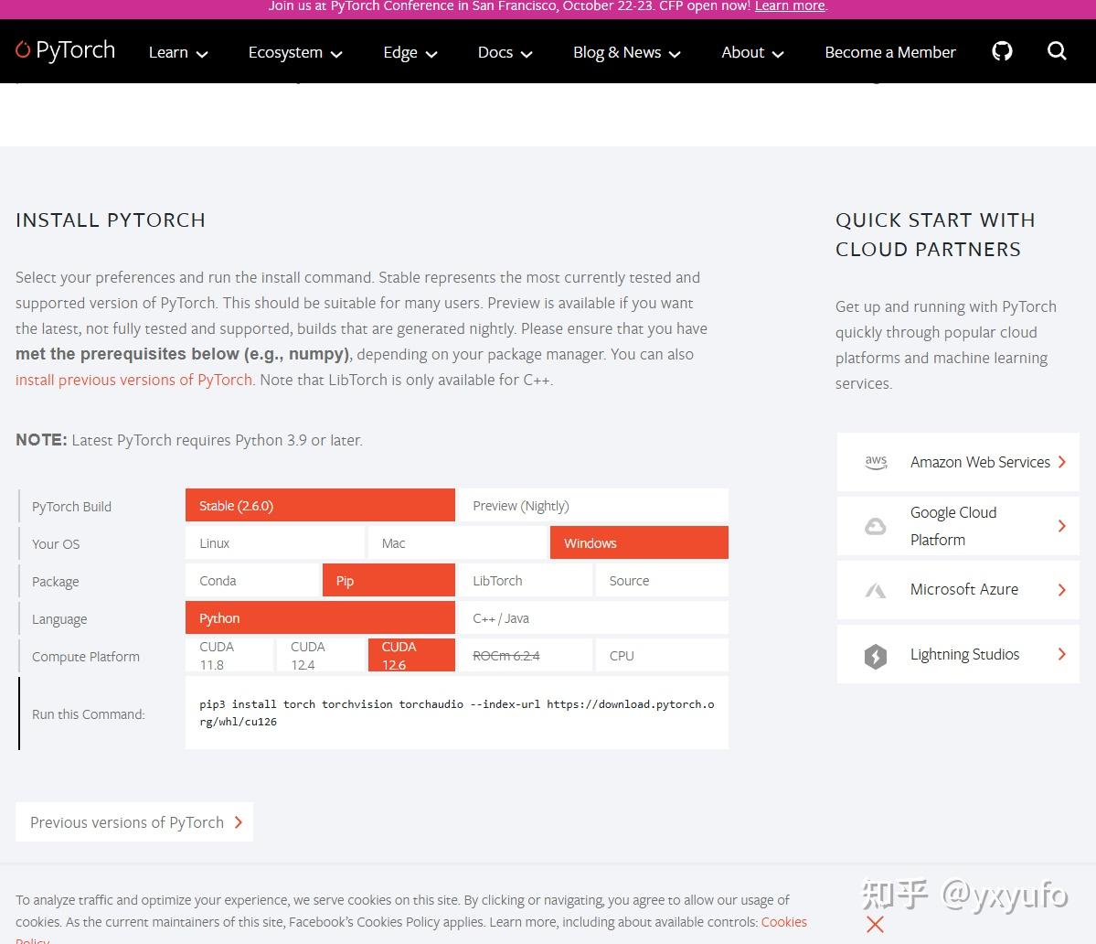Screen dimensions: 1096x944
Task: Open the Docs dropdown menu
Action: coord(505,52)
